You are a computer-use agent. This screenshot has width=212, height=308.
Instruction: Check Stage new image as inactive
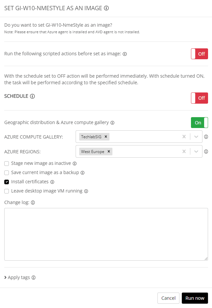coord(7,163)
